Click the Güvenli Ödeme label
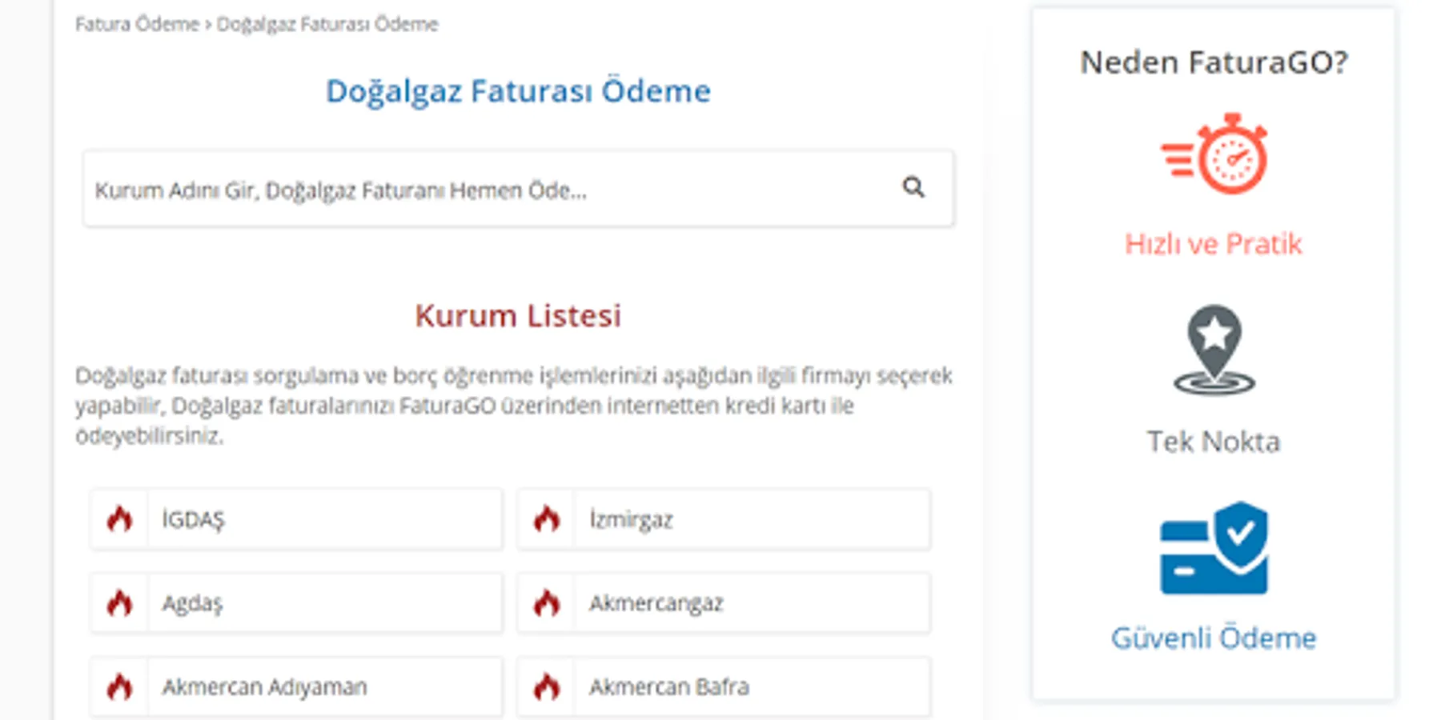Image resolution: width=1441 pixels, height=720 pixels. [1214, 638]
